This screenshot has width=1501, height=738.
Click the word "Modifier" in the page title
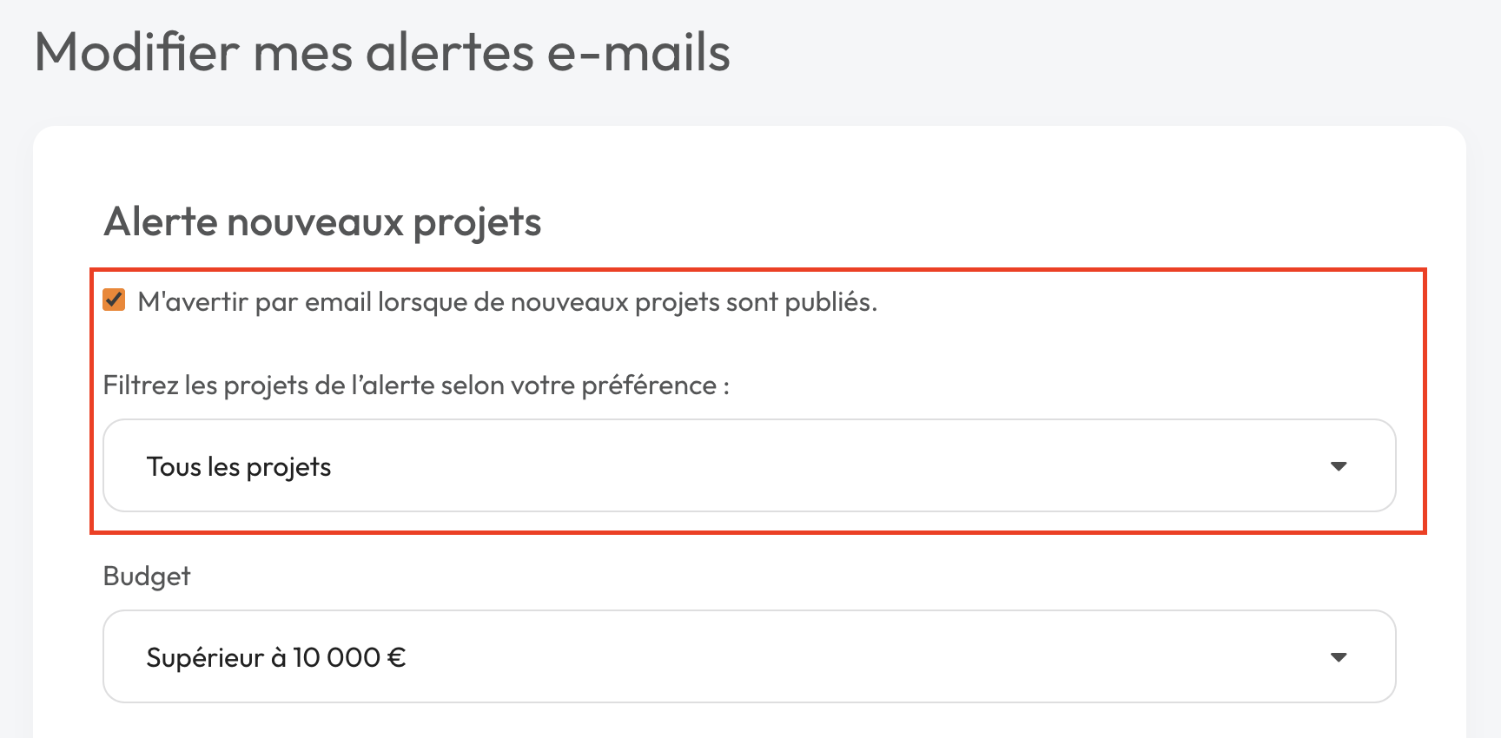pyautogui.click(x=136, y=52)
